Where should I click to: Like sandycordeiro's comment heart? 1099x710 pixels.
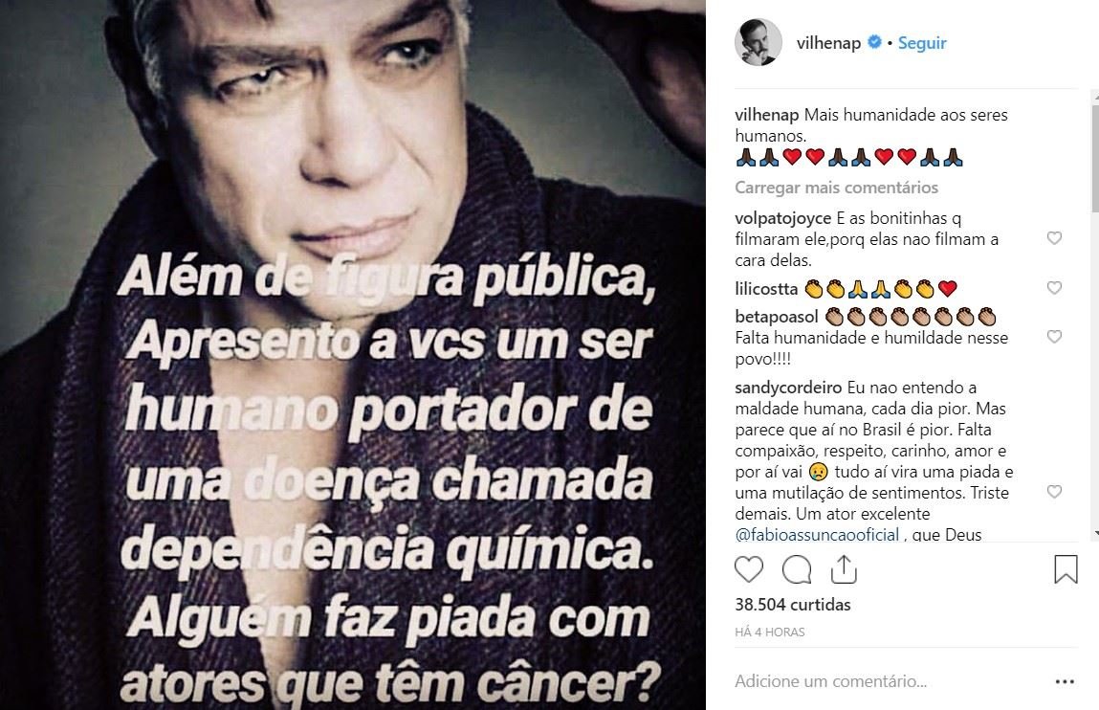(x=1054, y=492)
